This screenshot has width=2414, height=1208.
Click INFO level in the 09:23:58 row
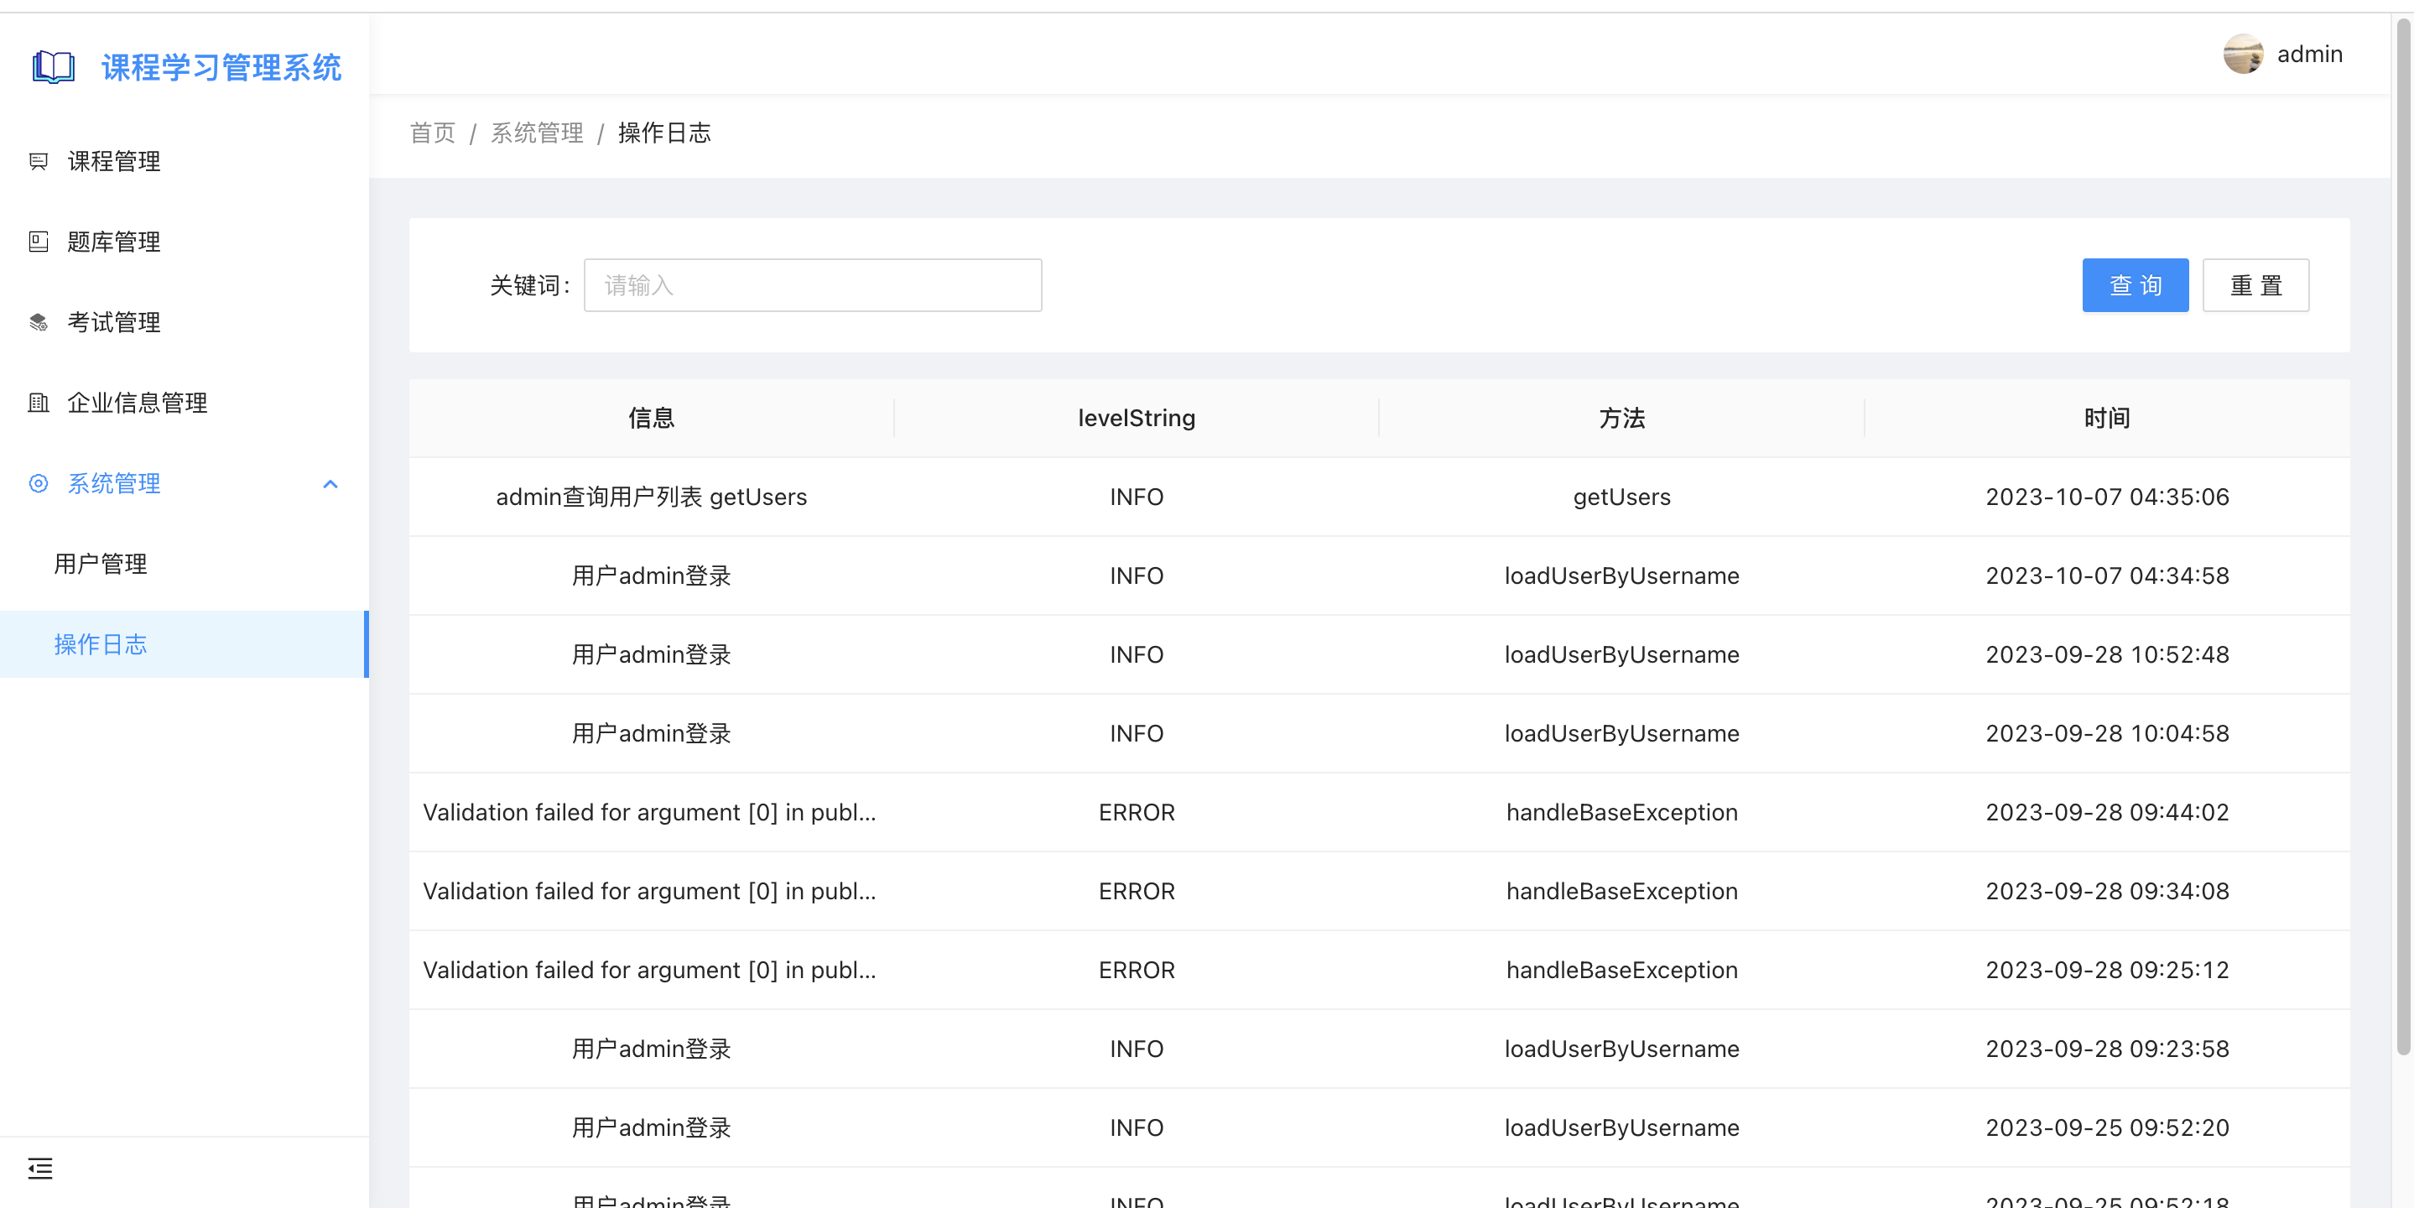(1137, 1049)
